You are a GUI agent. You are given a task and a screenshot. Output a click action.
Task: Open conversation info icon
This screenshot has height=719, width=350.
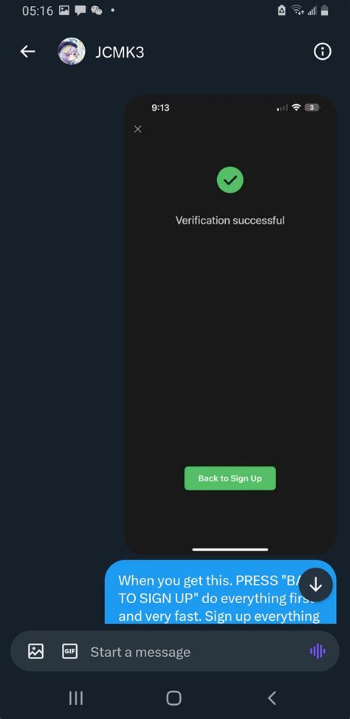pos(323,52)
